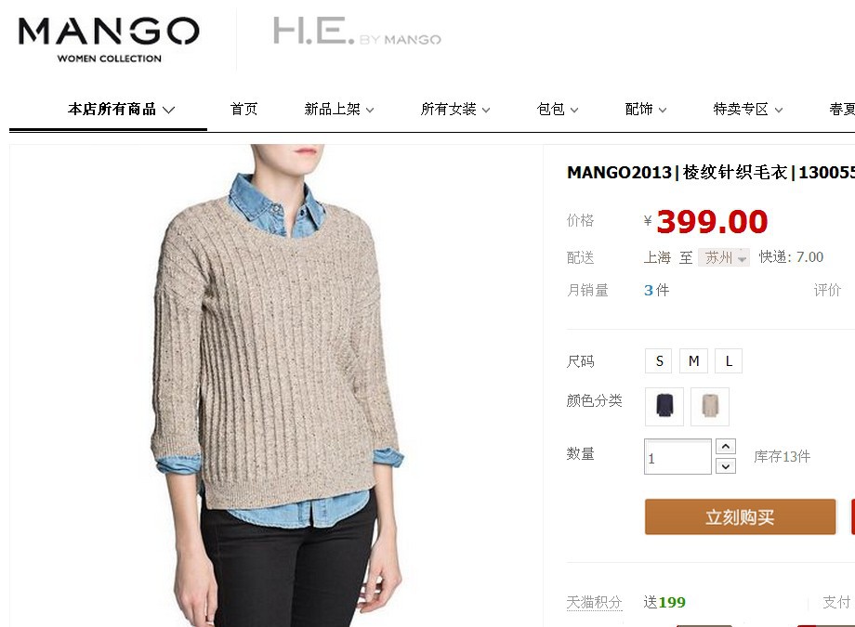Select size S
Viewport: 855px width, 627px height.
point(659,361)
